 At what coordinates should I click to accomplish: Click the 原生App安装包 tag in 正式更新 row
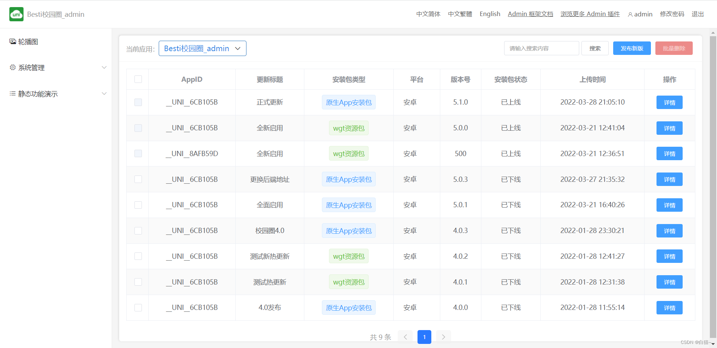349,102
